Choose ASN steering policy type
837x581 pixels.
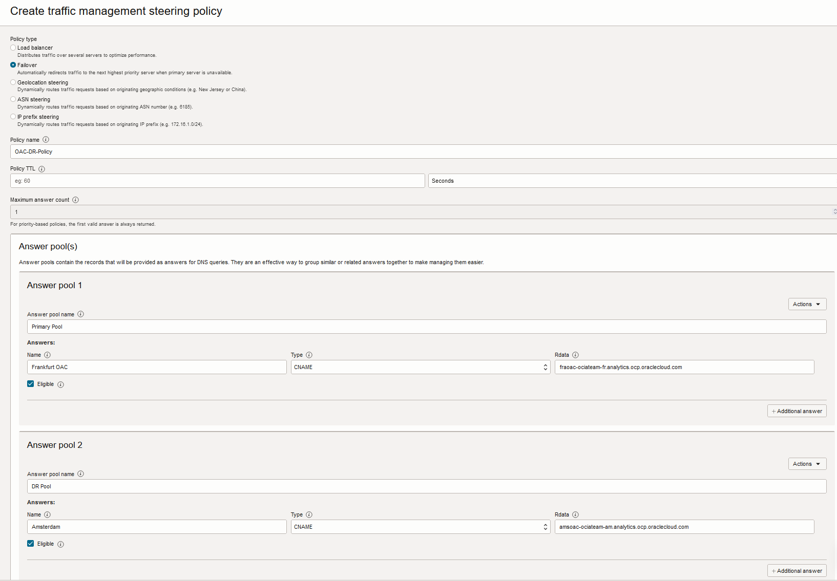tap(13, 99)
